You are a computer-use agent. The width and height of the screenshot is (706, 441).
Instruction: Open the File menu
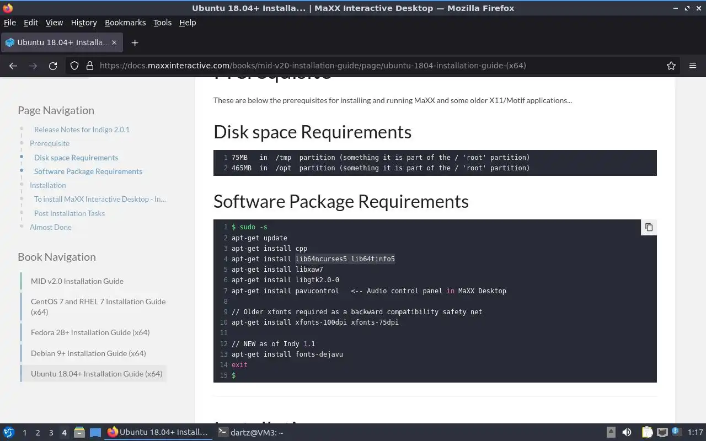click(x=10, y=23)
